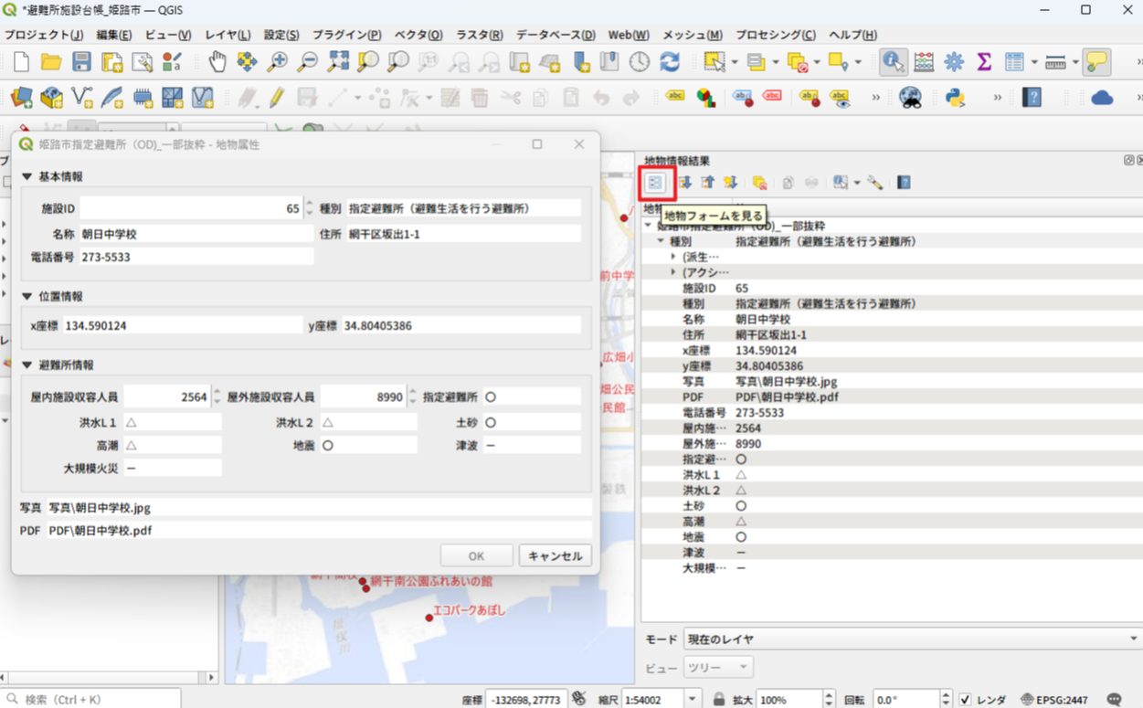The image size is (1143, 708).
Task: Click the statistical summary sigma icon
Action: coord(984,62)
